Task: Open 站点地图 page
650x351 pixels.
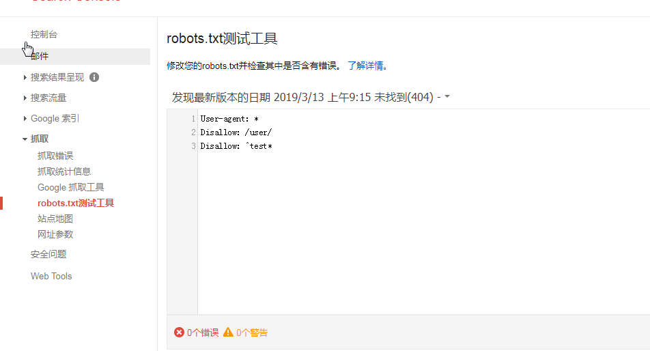Action: tap(55, 219)
